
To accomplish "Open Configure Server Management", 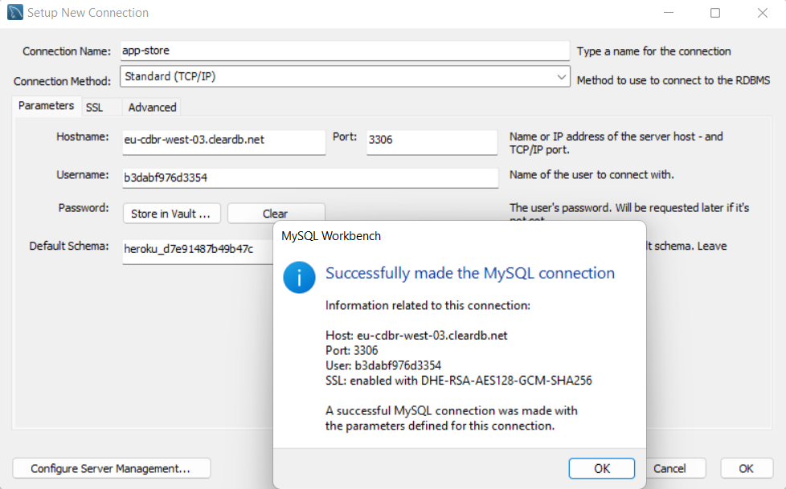I will (111, 468).
